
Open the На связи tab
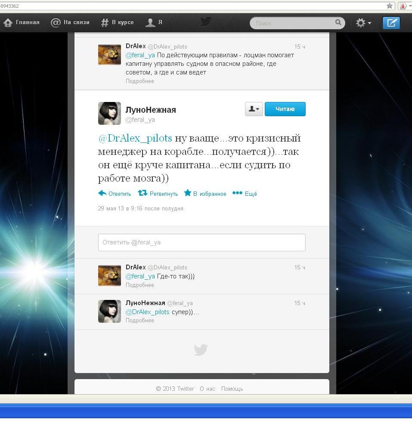(x=70, y=22)
